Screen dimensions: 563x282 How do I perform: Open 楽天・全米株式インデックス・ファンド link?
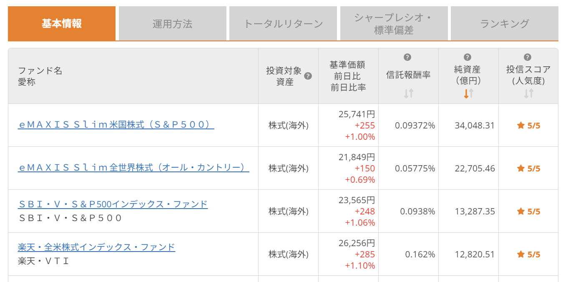(96, 247)
